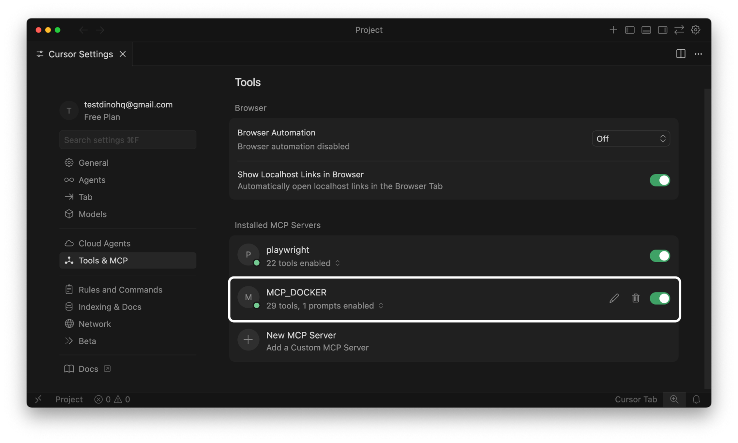The image size is (738, 443).
Task: Click the Search settings input field
Action: pyautogui.click(x=128, y=140)
